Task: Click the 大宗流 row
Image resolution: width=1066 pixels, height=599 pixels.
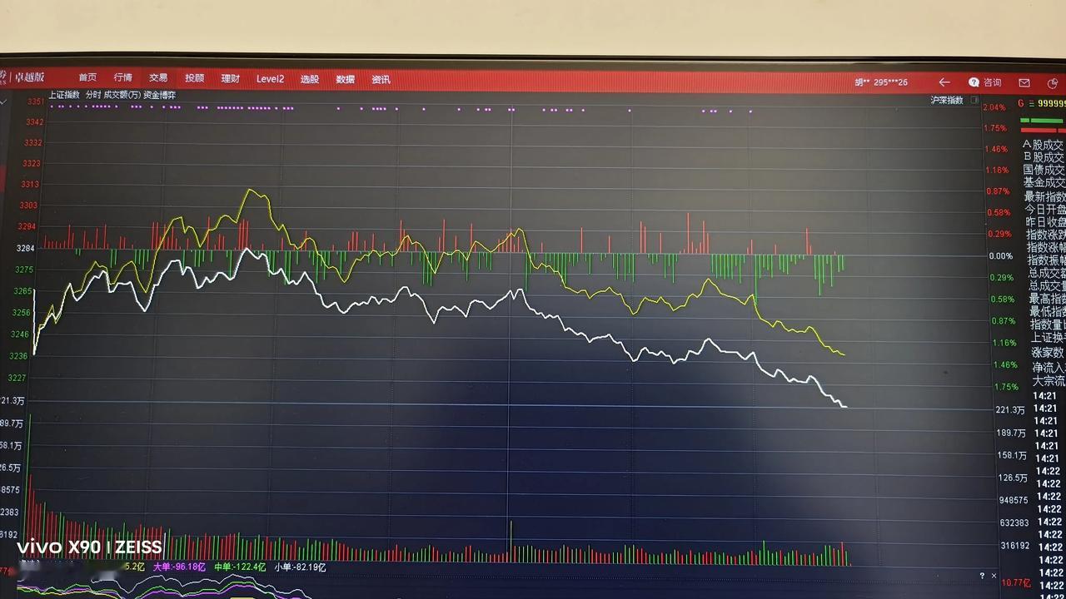Action: [x=1049, y=381]
